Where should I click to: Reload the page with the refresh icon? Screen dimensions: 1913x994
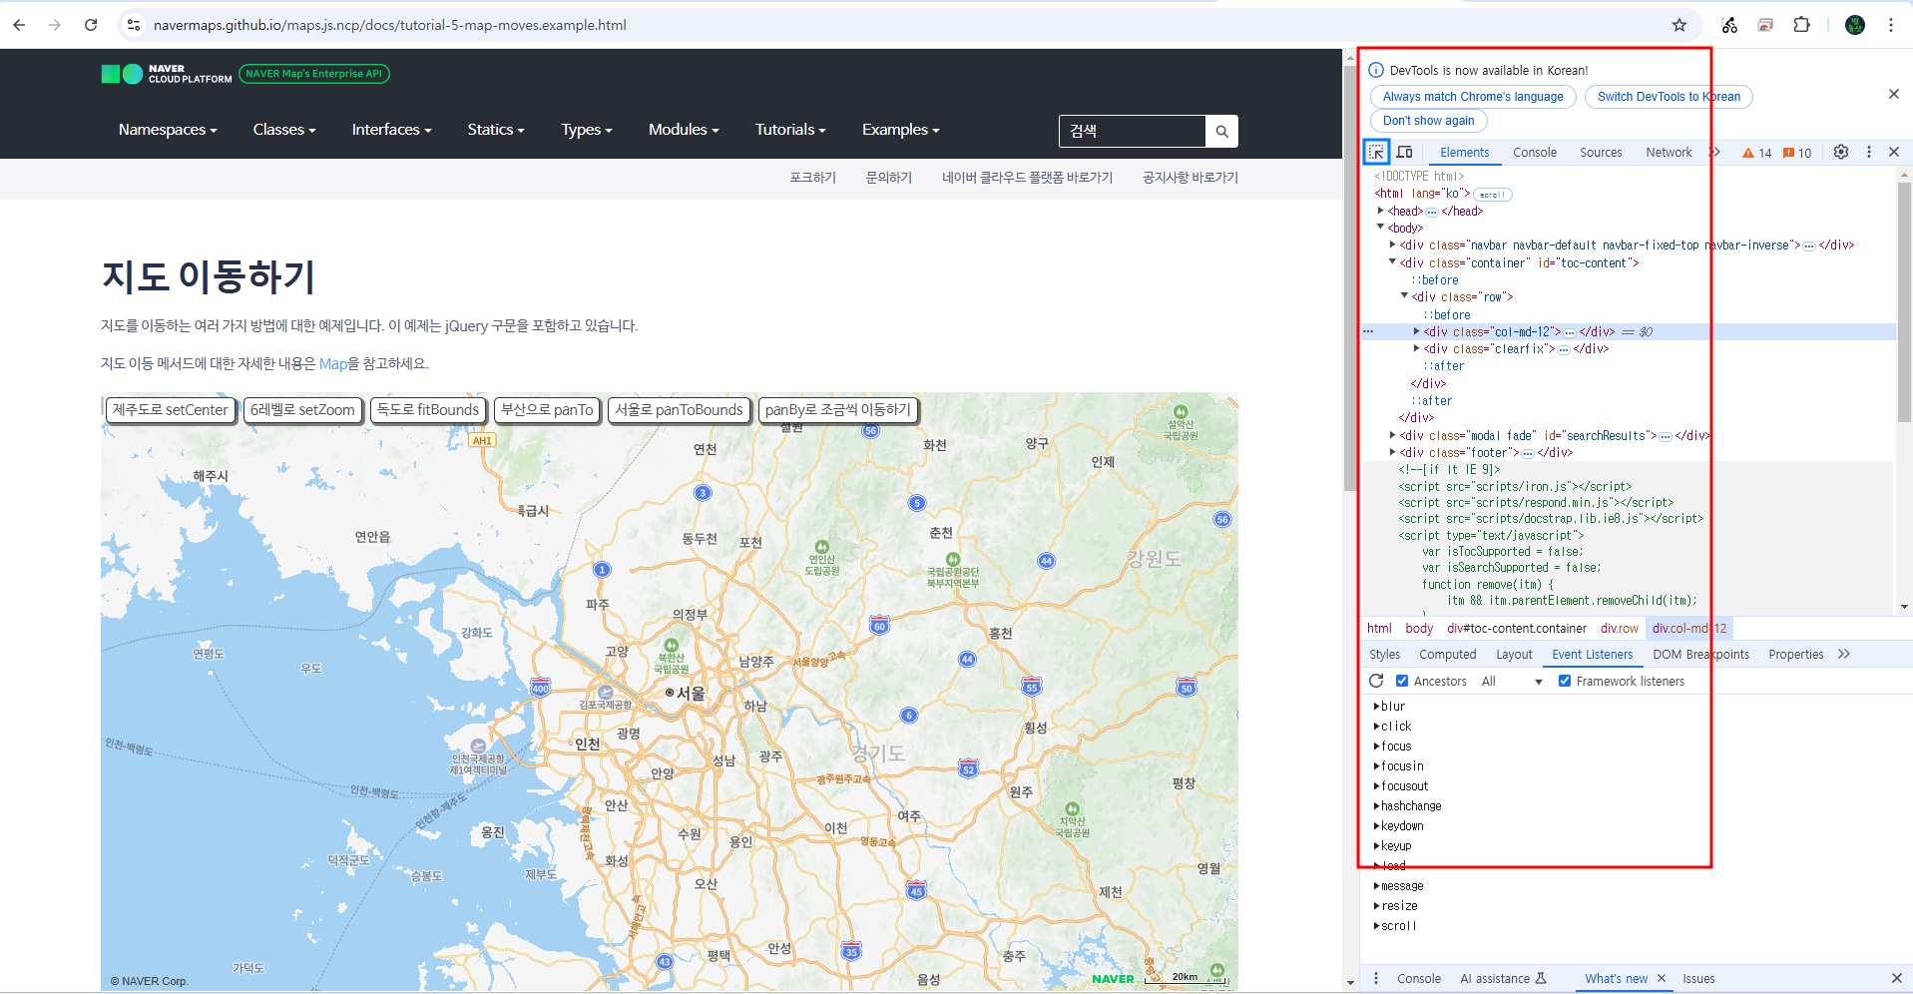click(91, 25)
